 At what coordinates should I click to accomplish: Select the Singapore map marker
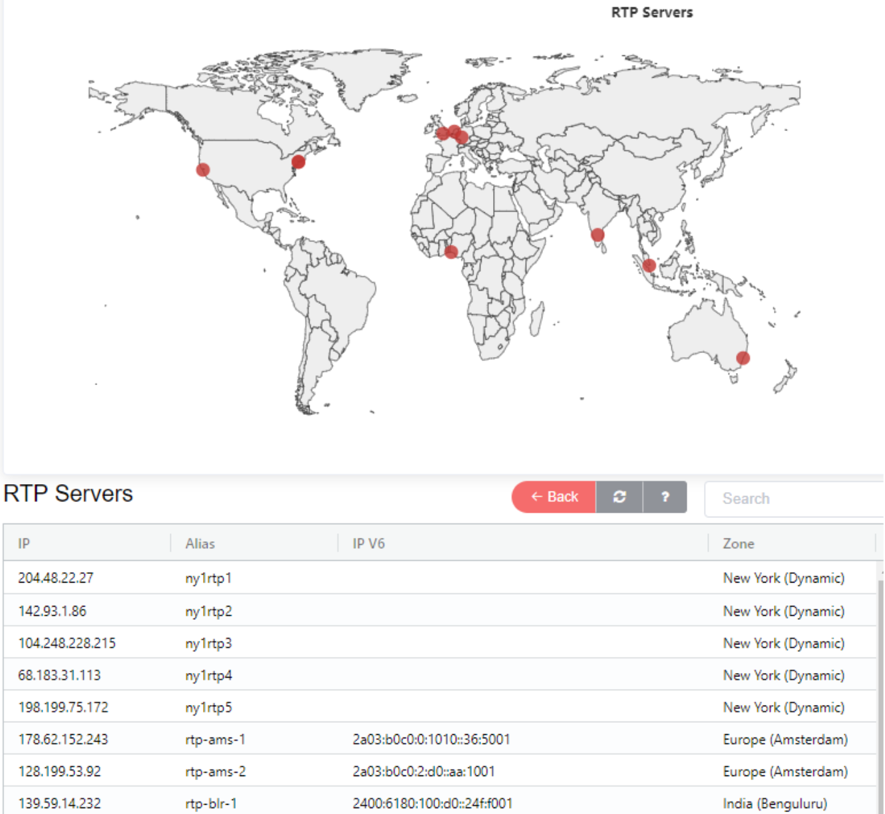coord(649,265)
